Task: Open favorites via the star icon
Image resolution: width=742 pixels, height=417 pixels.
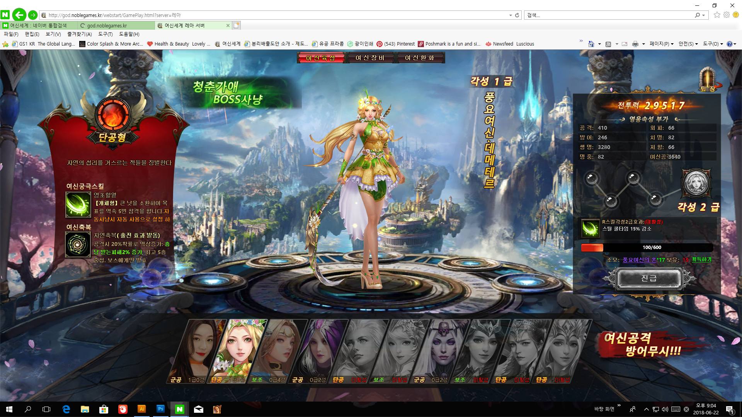Action: click(717, 15)
